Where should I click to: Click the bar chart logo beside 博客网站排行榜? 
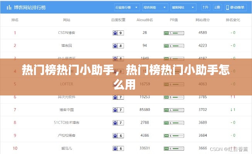coord(8,7)
